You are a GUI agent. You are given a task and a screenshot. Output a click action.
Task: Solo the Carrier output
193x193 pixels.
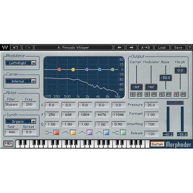[133, 95]
